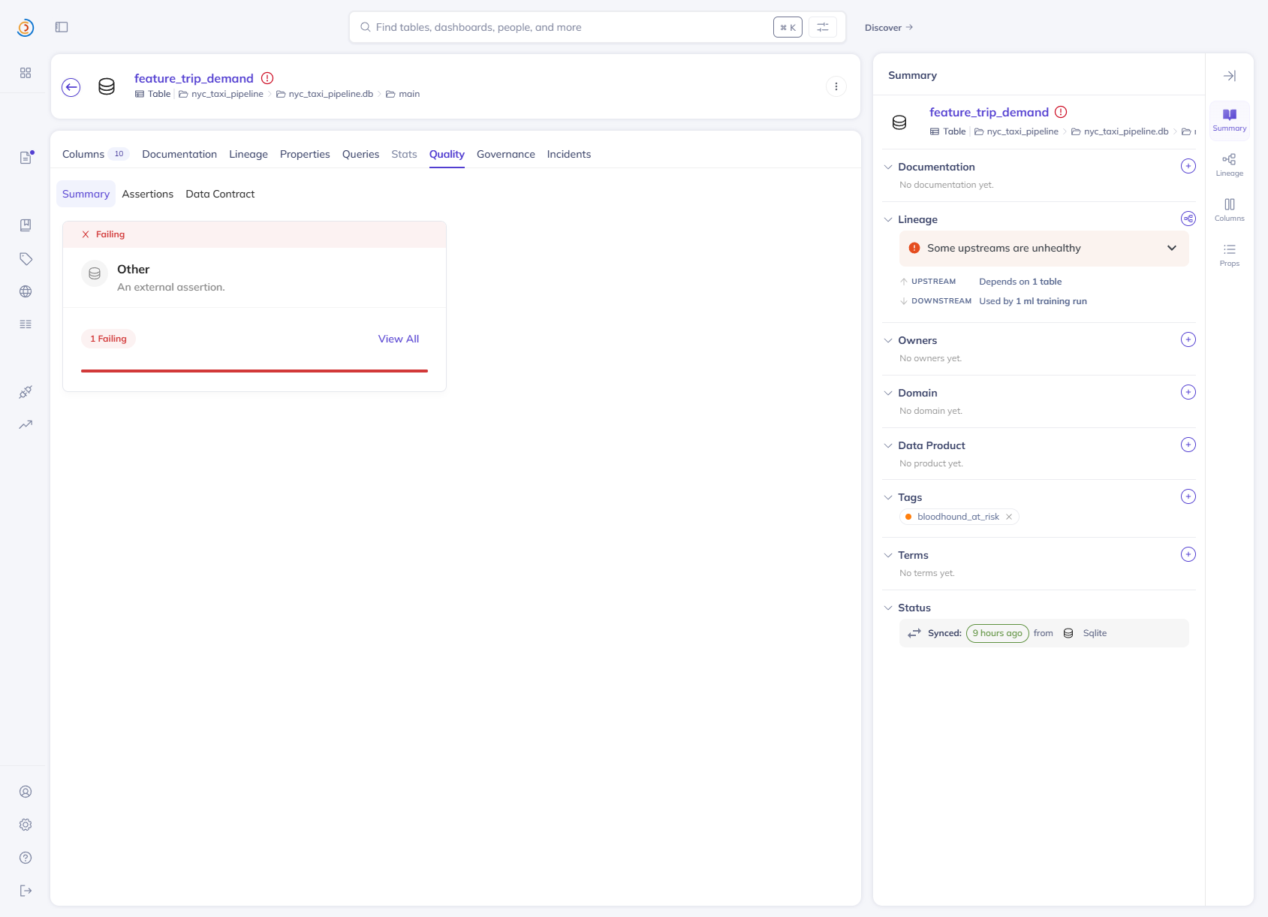Switch to the Queries tab
The width and height of the screenshot is (1268, 917).
tap(360, 154)
